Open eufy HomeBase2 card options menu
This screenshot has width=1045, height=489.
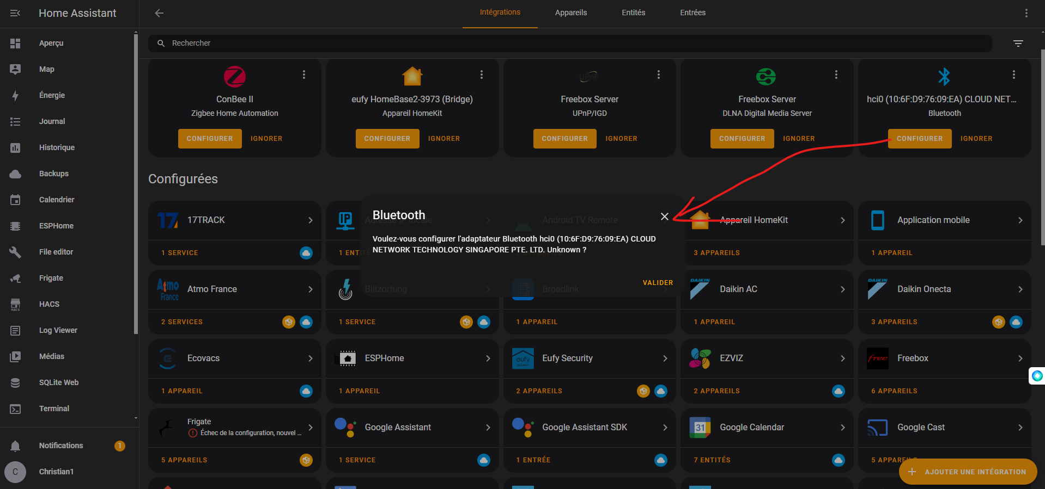coord(481,75)
